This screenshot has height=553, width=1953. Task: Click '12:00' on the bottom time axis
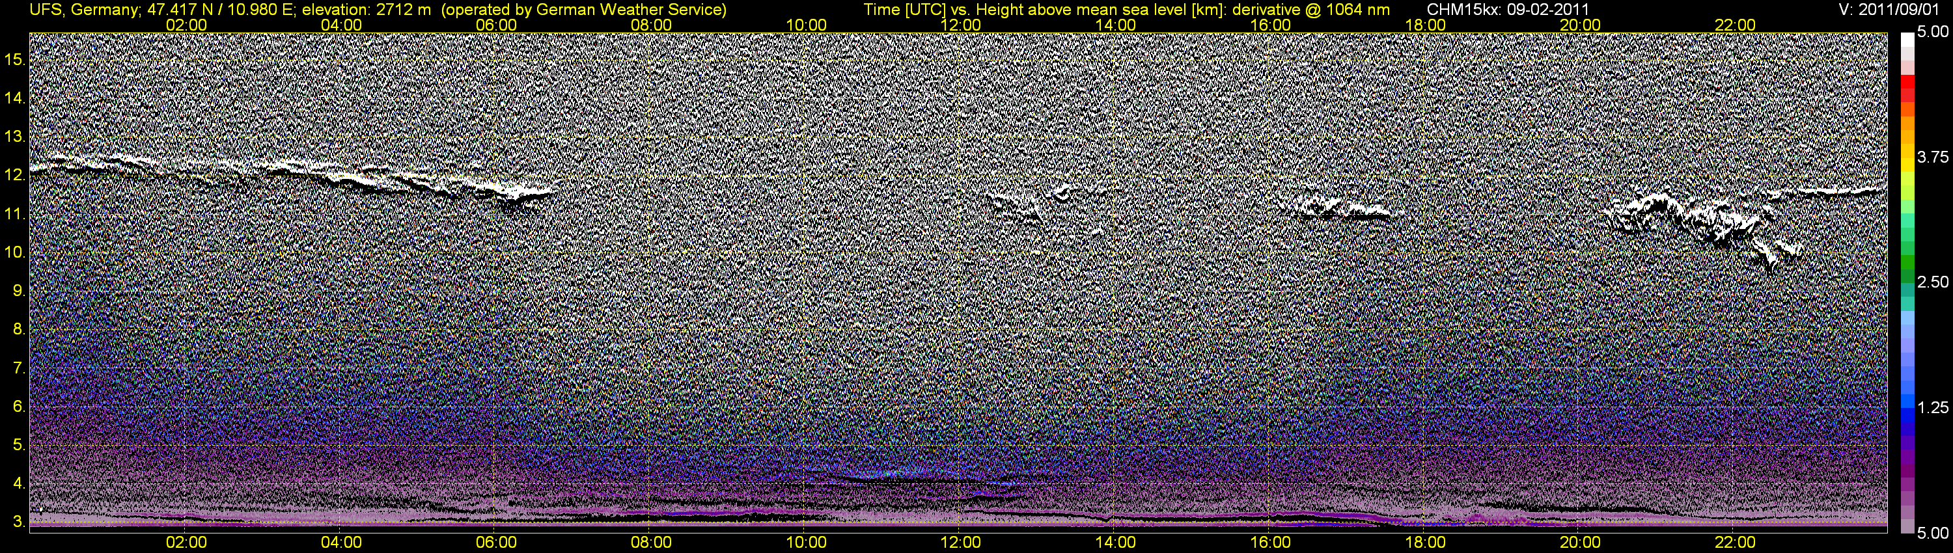coord(961,543)
